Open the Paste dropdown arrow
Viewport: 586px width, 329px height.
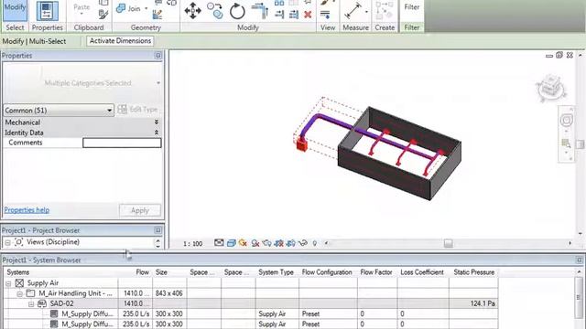point(81,15)
